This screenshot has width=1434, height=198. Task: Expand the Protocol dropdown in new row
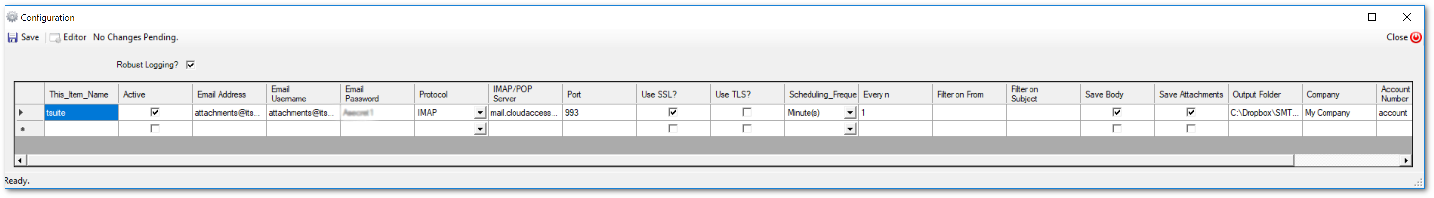tap(480, 129)
